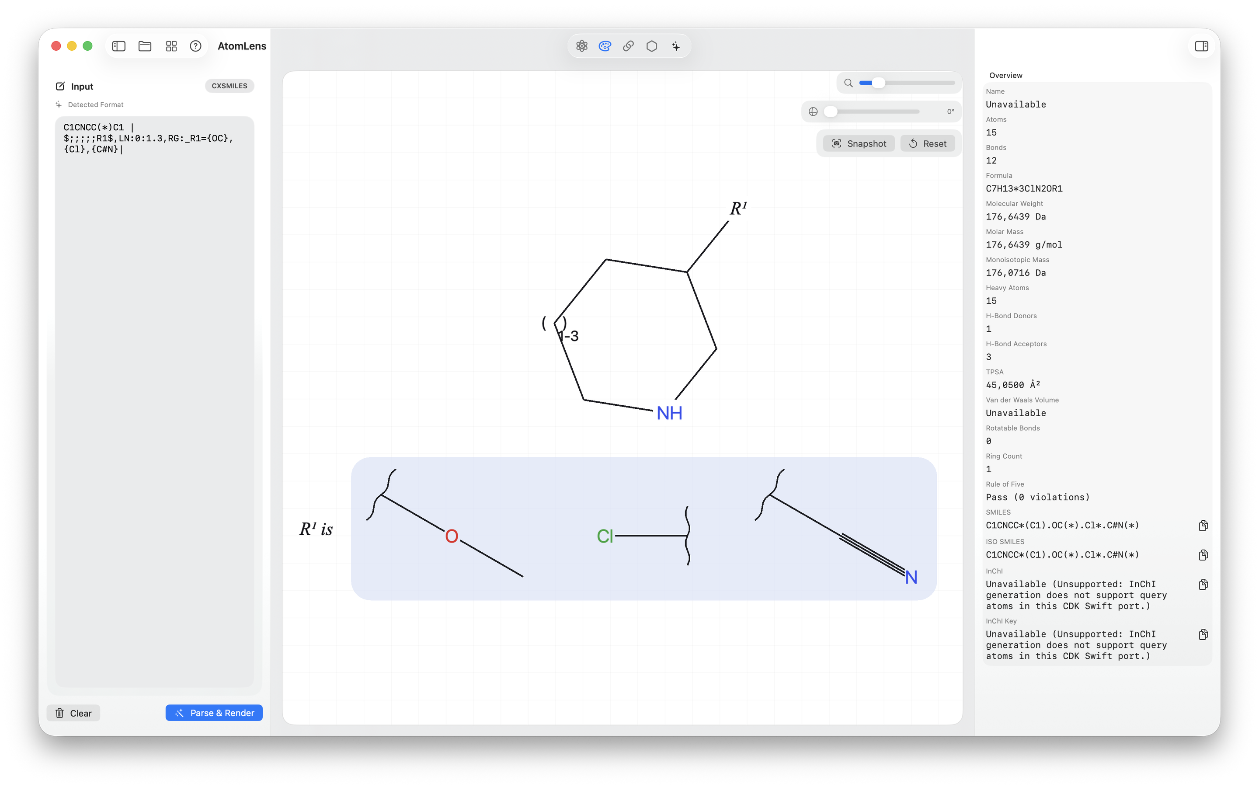
Task: Click the hexagon icon in the toolbar
Action: tap(651, 46)
